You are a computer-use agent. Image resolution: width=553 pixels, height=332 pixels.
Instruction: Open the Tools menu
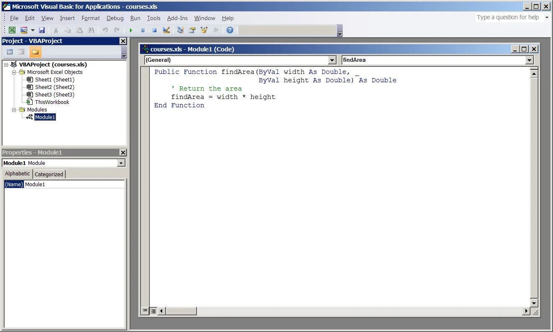(154, 18)
